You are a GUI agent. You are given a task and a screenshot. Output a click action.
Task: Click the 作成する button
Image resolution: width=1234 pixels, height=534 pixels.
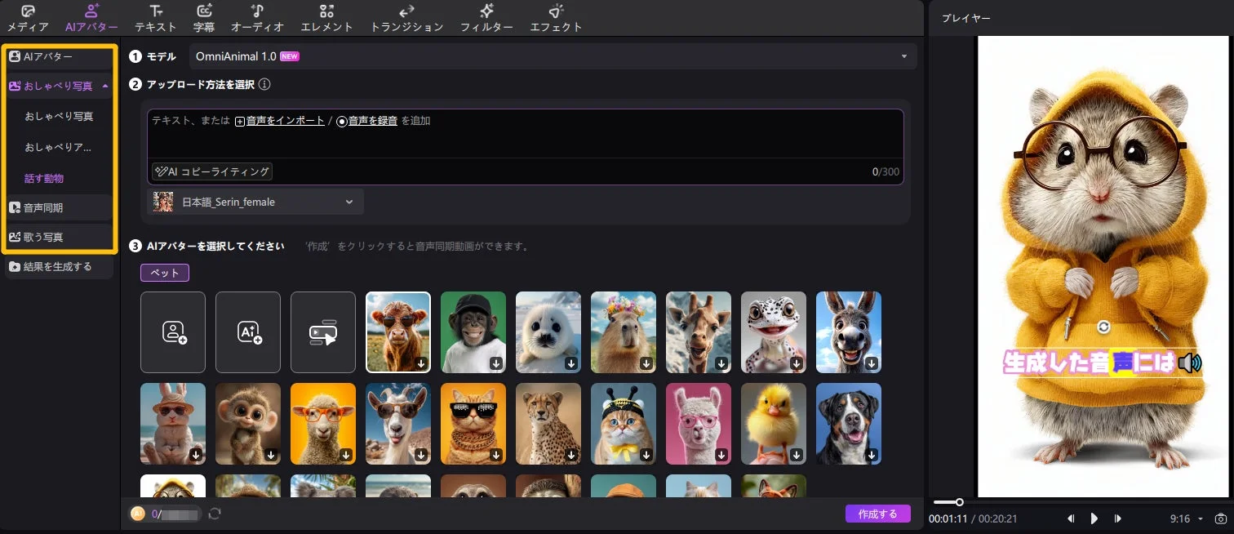pos(877,514)
